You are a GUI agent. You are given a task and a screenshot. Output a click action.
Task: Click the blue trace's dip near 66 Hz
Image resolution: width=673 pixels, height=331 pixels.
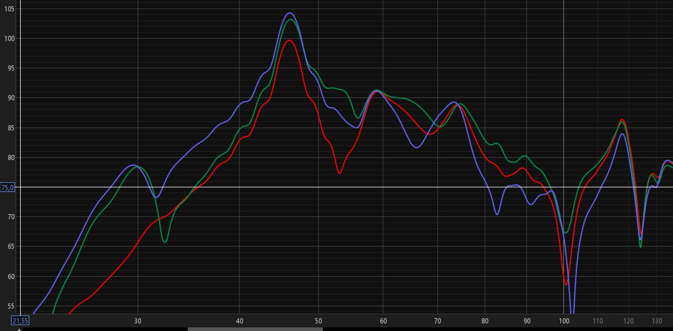point(417,147)
